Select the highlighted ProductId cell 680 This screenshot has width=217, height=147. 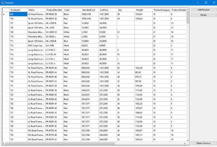(18, 14)
